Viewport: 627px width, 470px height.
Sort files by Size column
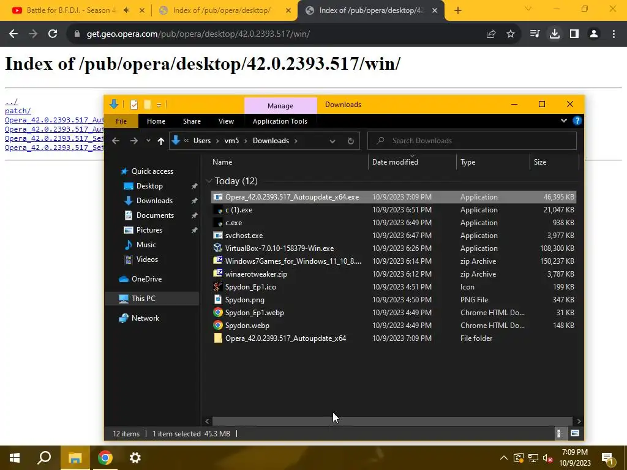tap(540, 162)
